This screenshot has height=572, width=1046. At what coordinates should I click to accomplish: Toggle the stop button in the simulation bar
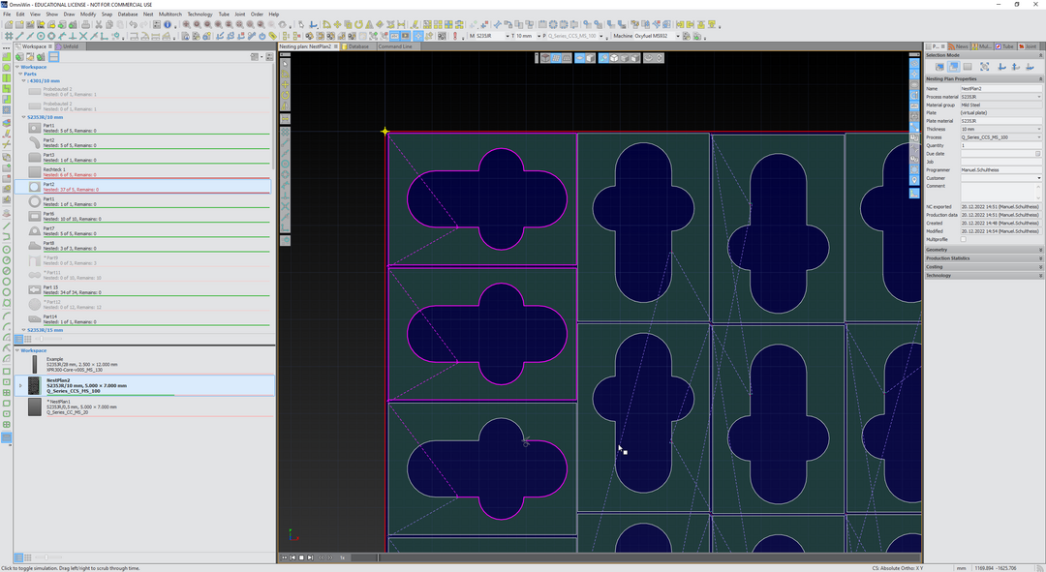coord(301,557)
